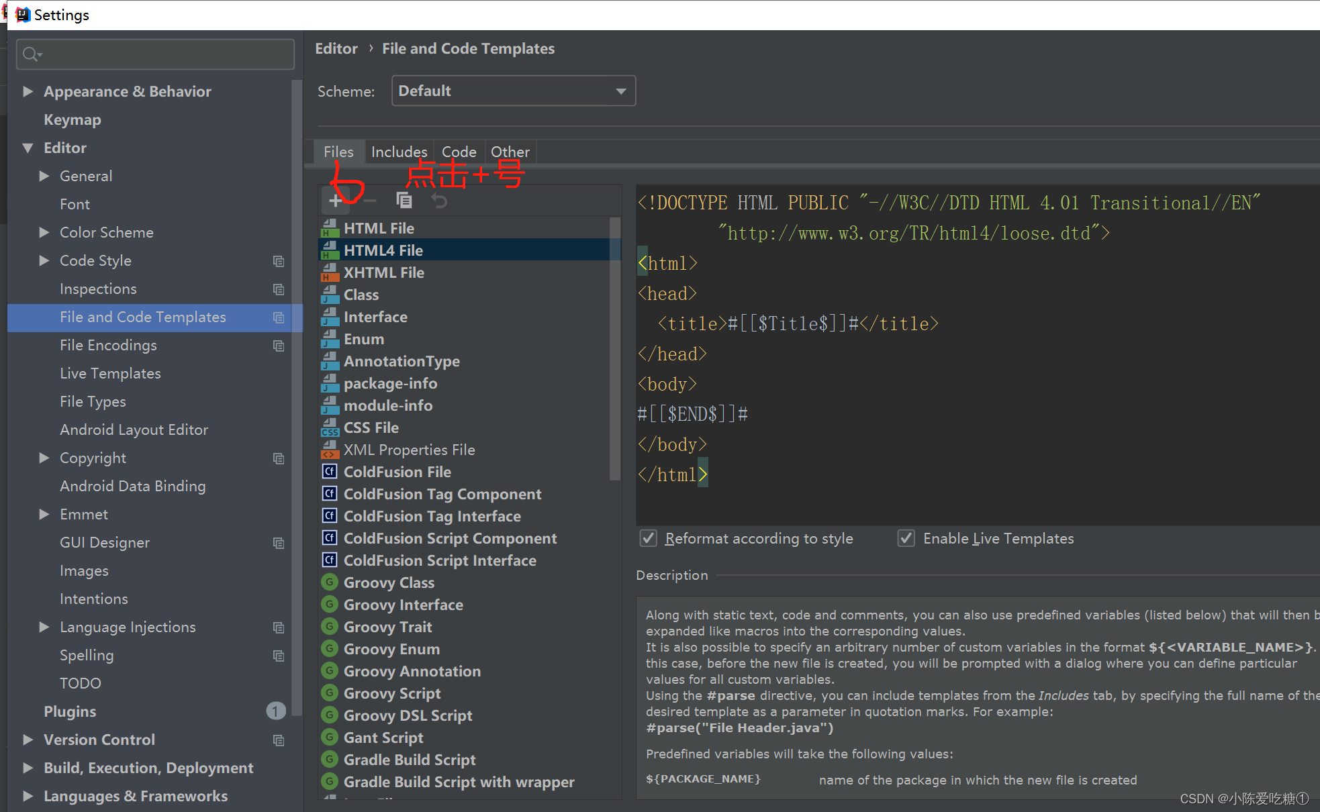The image size is (1320, 812).
Task: Open the Other tab
Action: point(510,152)
